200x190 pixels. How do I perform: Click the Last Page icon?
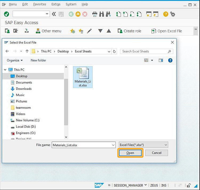(x=139, y=14)
